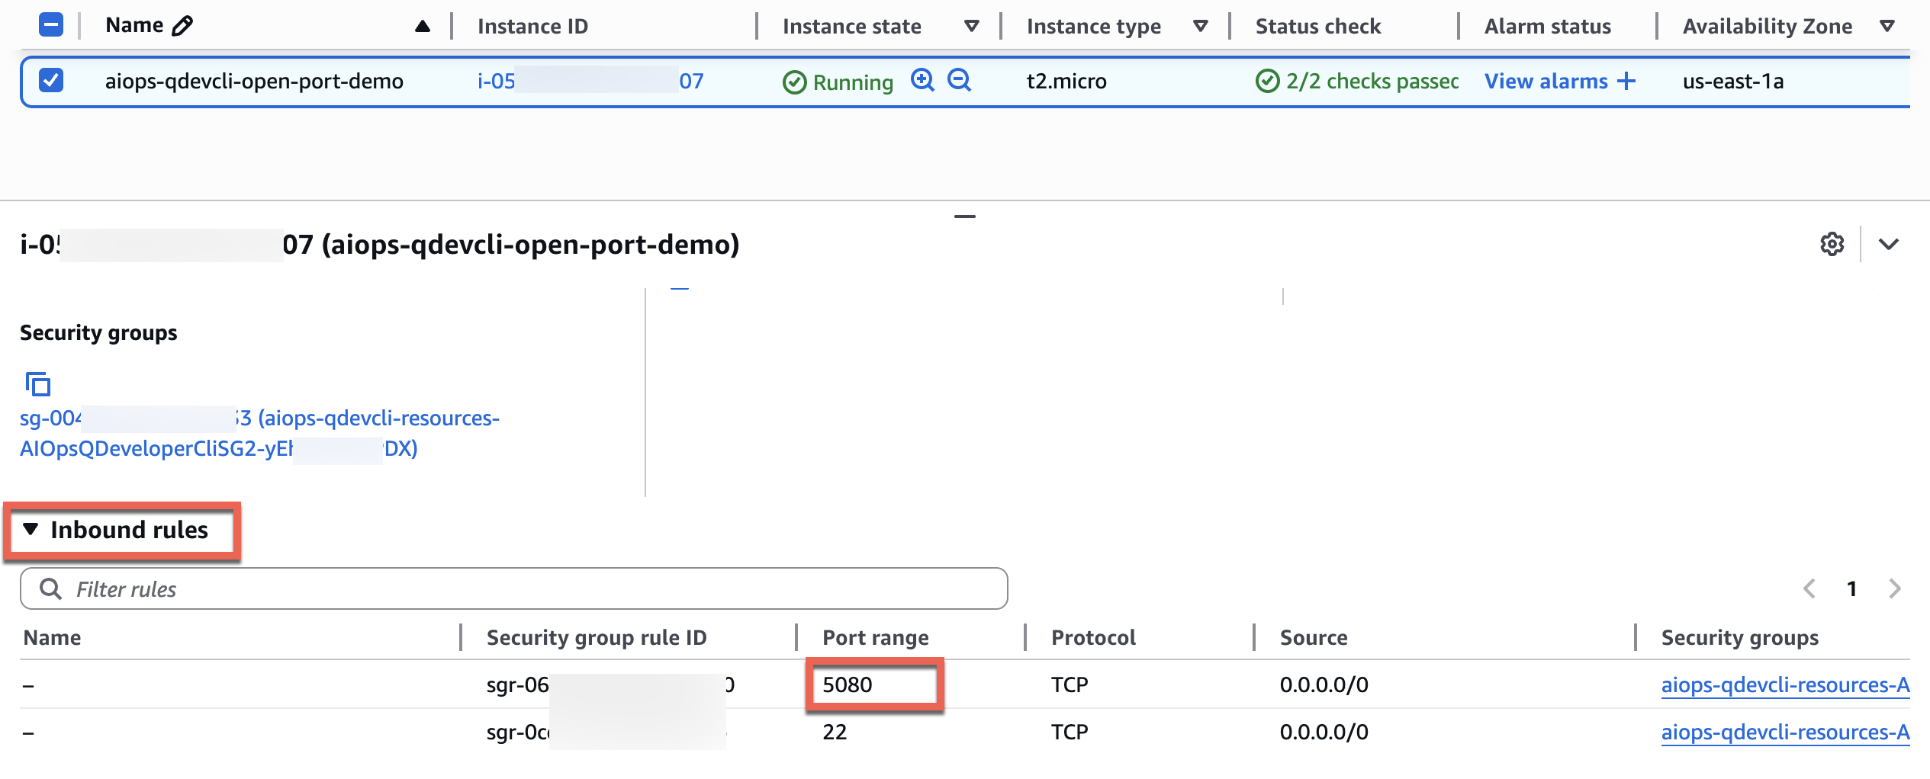Zoom out on the Running instance state
The height and width of the screenshot is (779, 1930).
(959, 80)
